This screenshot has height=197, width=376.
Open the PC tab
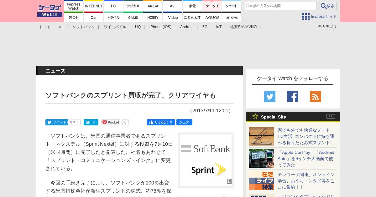pos(113,6)
